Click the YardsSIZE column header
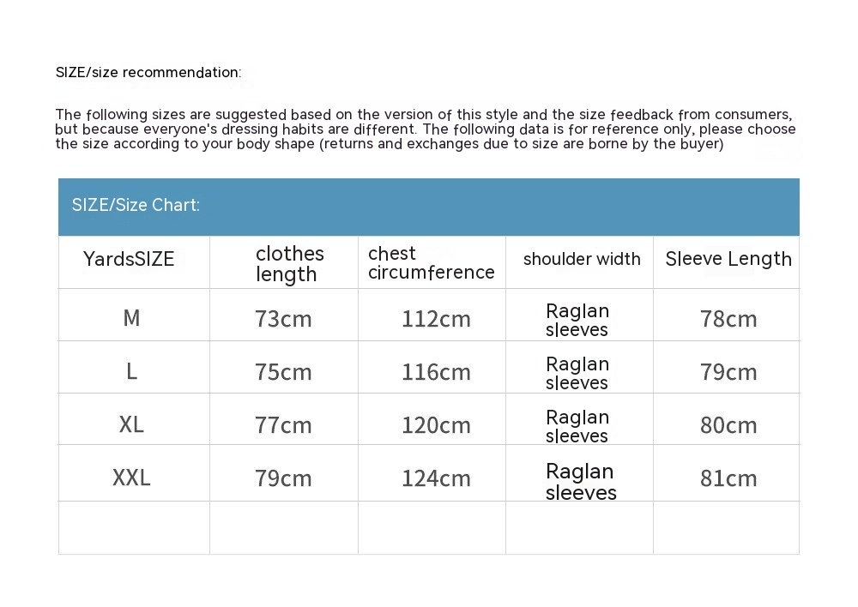The height and width of the screenshot is (607, 858). 129,259
